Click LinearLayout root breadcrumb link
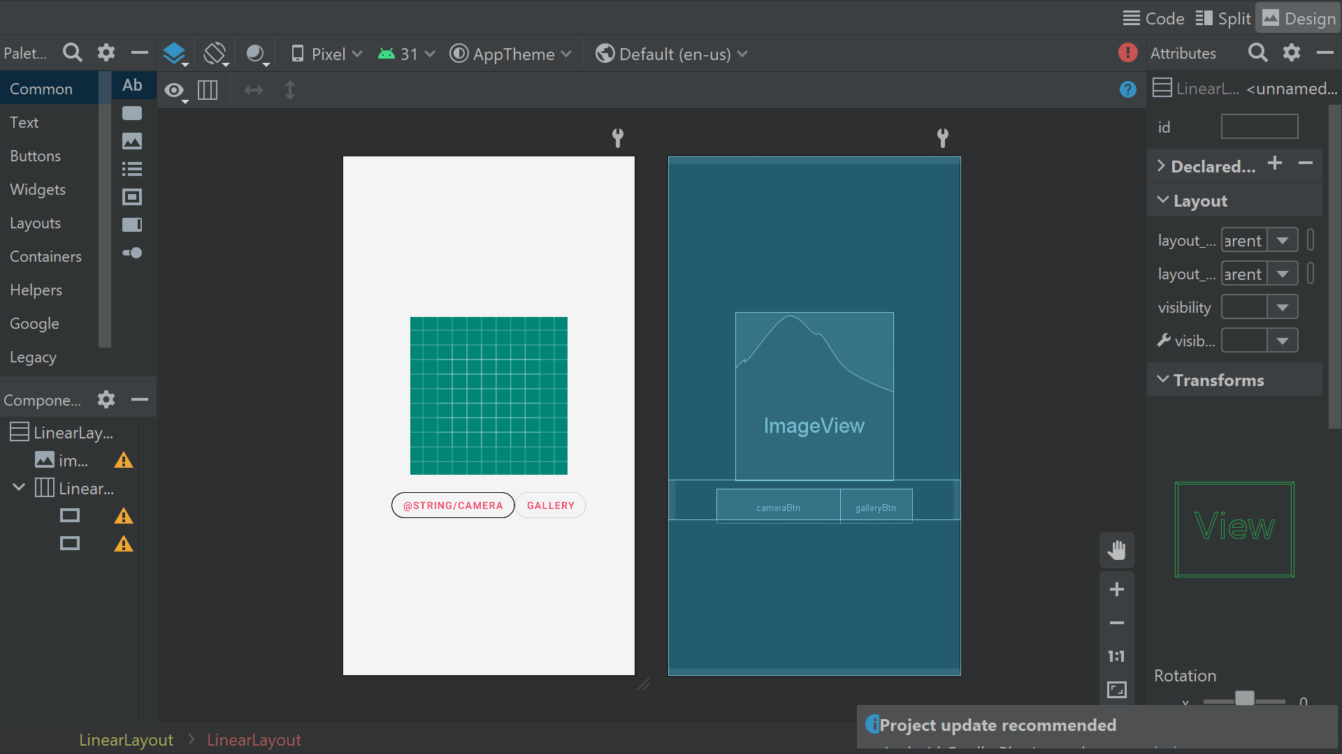This screenshot has height=754, width=1342. pyautogui.click(x=126, y=740)
